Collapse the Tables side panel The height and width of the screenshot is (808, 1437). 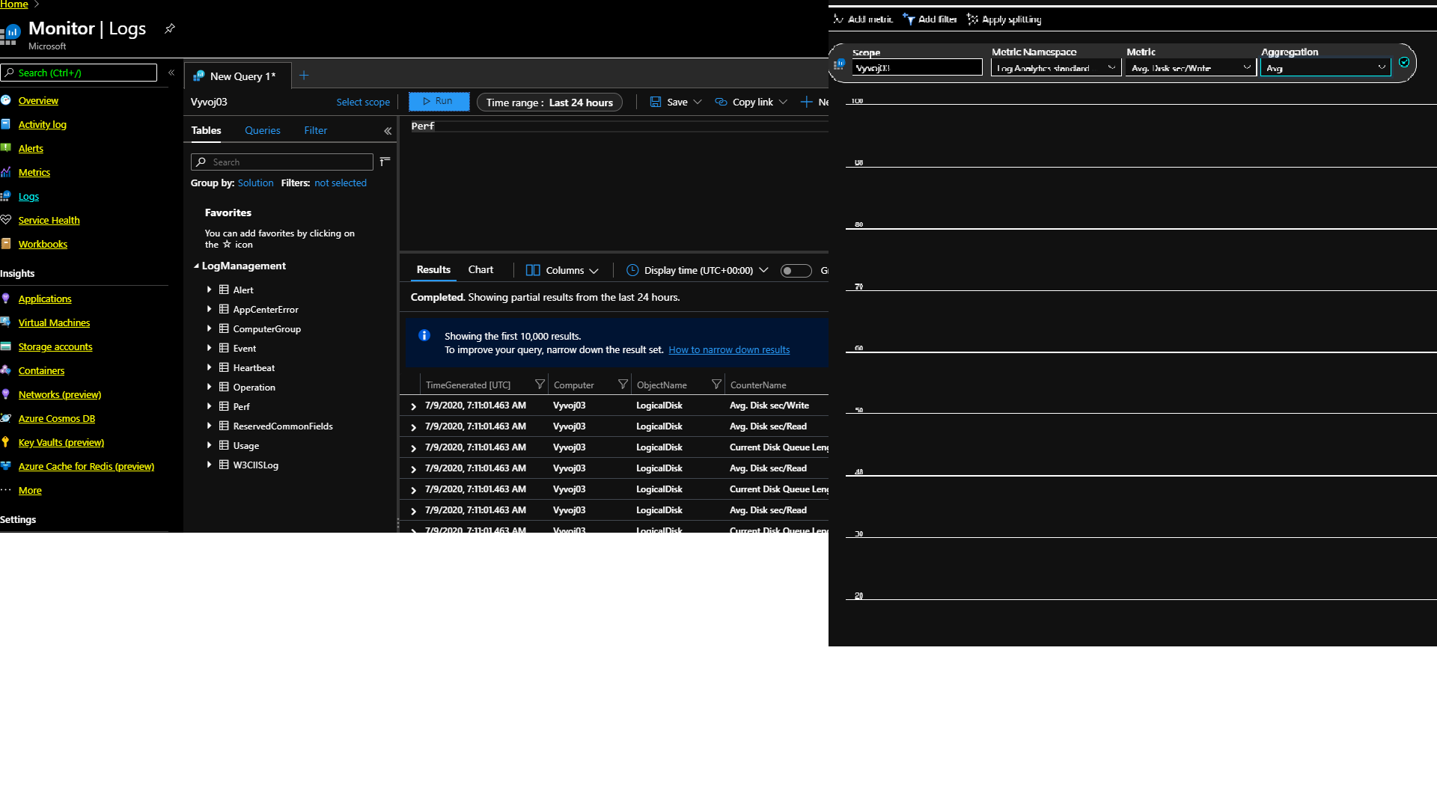[388, 131]
